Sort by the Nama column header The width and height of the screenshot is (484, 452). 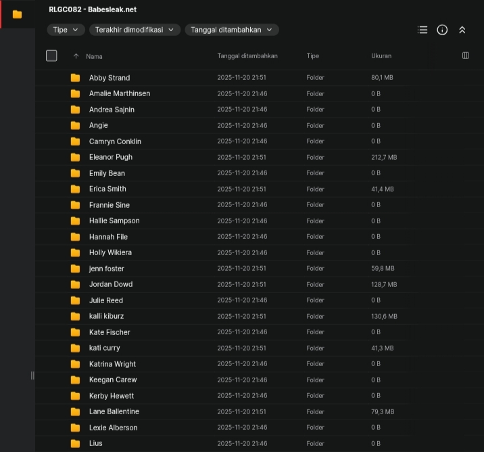94,57
